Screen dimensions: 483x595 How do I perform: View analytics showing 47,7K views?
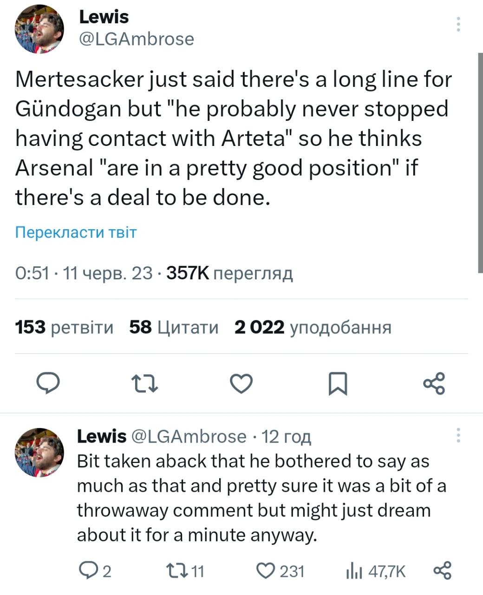(375, 571)
